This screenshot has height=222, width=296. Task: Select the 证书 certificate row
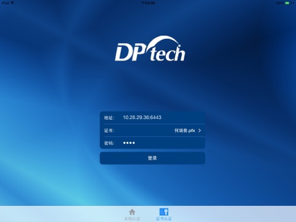tap(152, 131)
